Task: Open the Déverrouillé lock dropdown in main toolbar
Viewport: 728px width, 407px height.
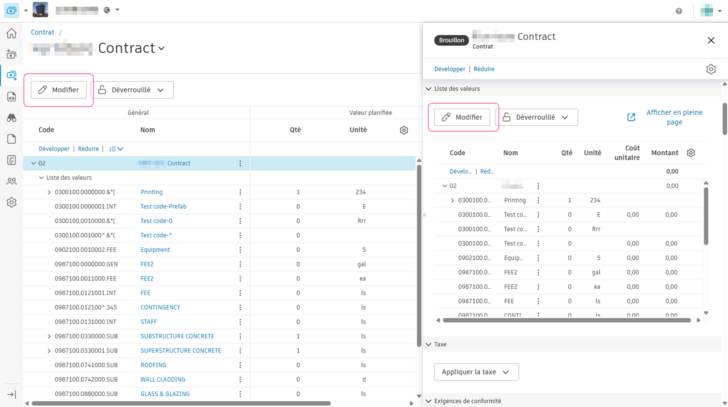Action: (132, 90)
